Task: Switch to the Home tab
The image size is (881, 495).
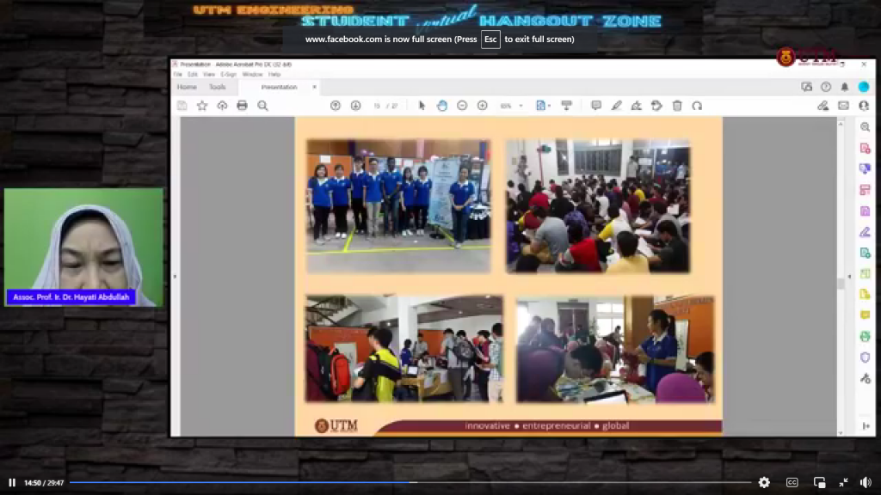Action: point(187,87)
